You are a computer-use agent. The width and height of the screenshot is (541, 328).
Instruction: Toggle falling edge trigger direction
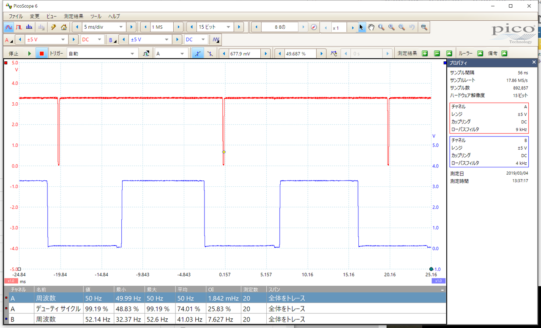point(210,54)
